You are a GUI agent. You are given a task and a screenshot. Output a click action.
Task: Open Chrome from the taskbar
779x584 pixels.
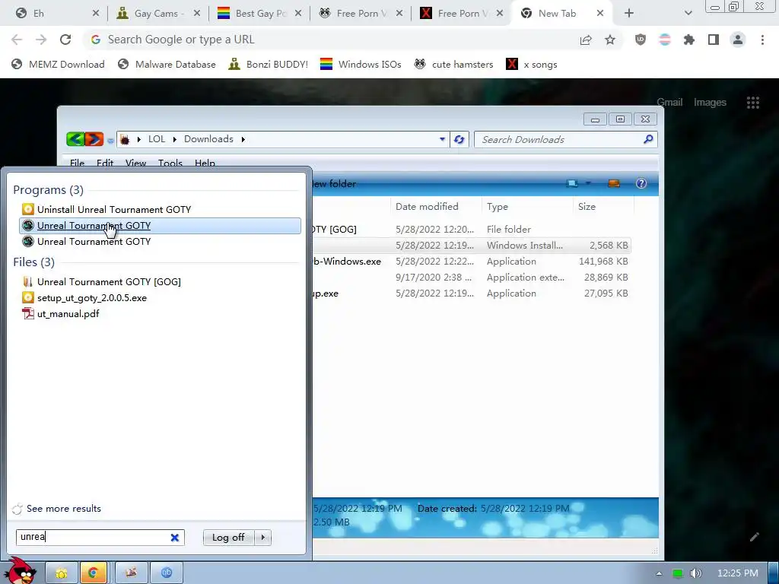[92, 573]
